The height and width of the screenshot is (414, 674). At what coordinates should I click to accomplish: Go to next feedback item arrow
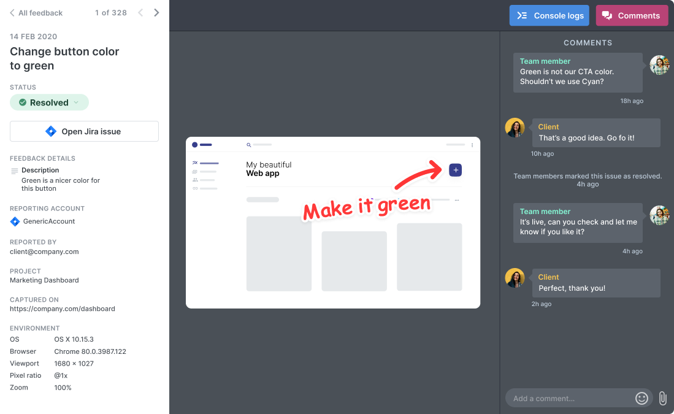point(156,13)
